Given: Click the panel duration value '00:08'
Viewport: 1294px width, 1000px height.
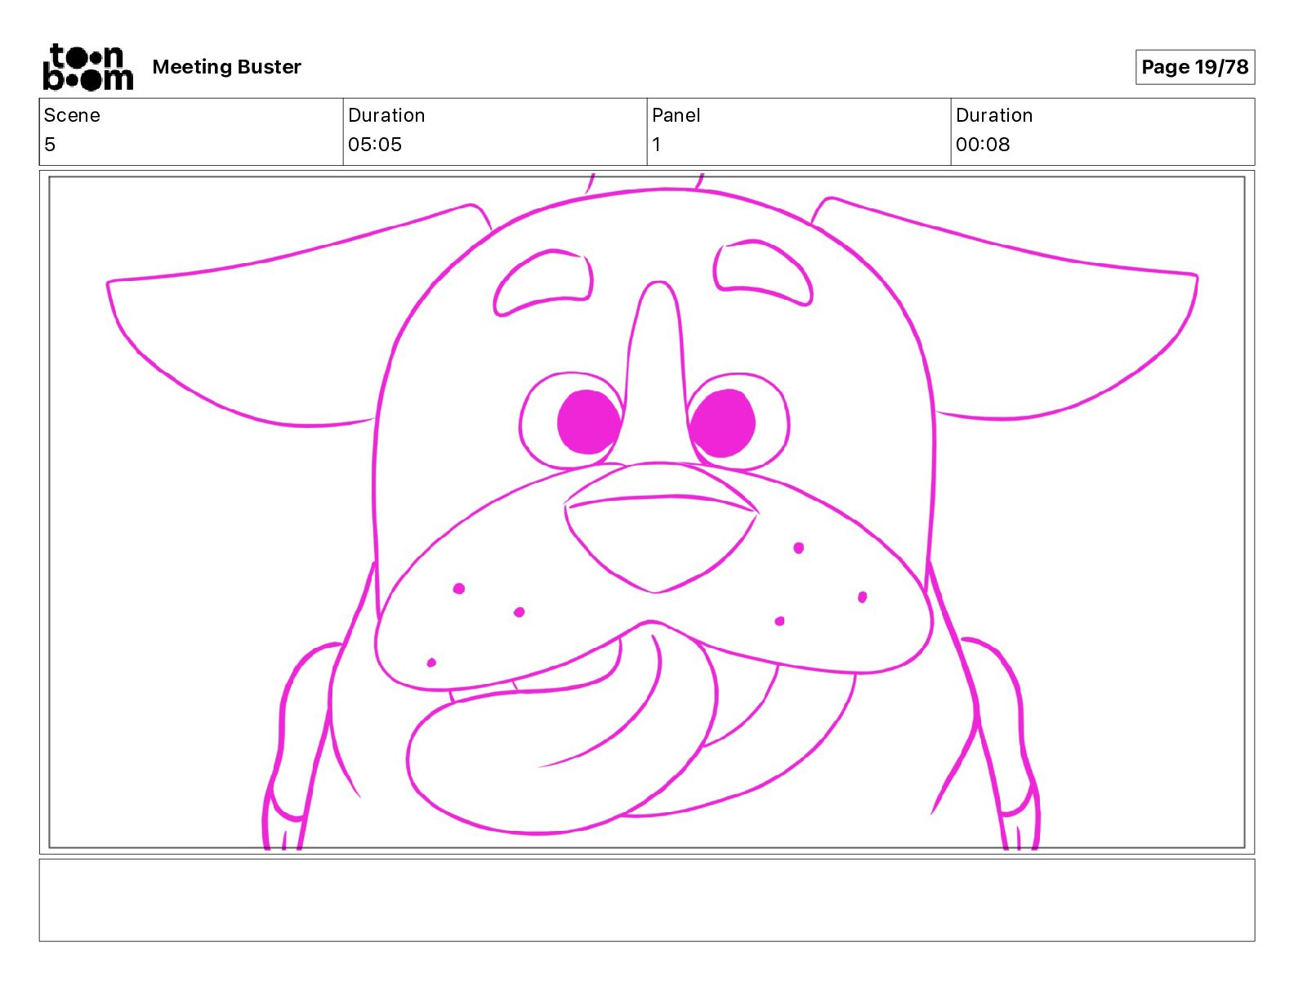Looking at the screenshot, I should coord(983,145).
